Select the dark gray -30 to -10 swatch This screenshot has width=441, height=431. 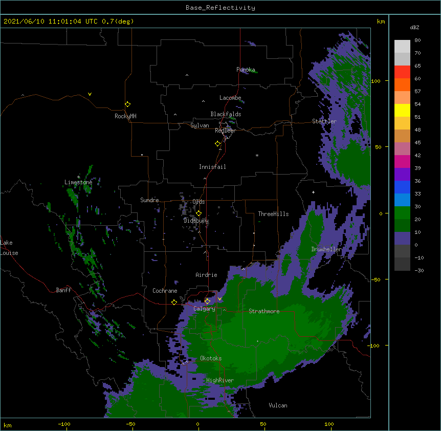click(402, 264)
